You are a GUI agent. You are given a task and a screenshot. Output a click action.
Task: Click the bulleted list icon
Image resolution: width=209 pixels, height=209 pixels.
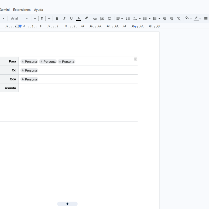tap(145, 19)
